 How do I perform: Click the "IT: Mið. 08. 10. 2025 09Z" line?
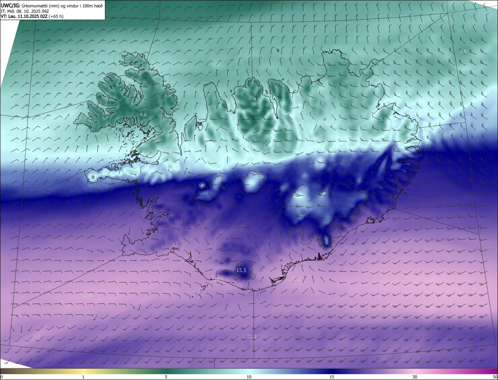point(24,11)
